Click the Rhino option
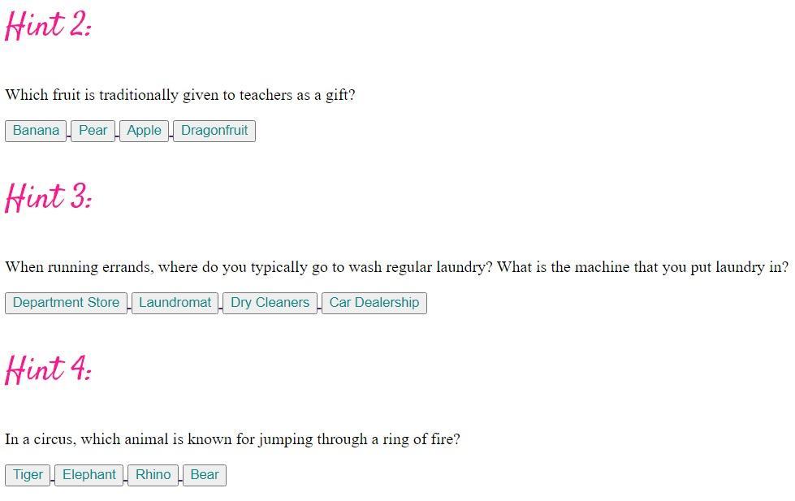 point(153,475)
